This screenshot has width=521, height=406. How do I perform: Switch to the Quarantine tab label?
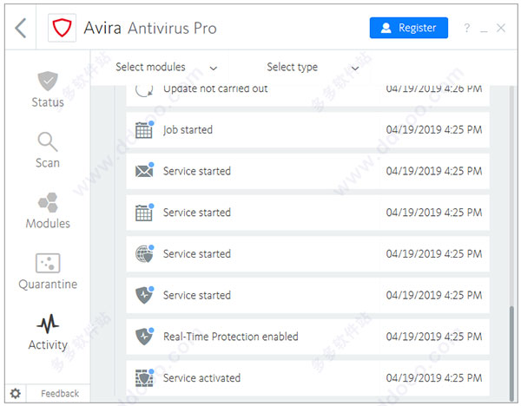click(x=48, y=285)
